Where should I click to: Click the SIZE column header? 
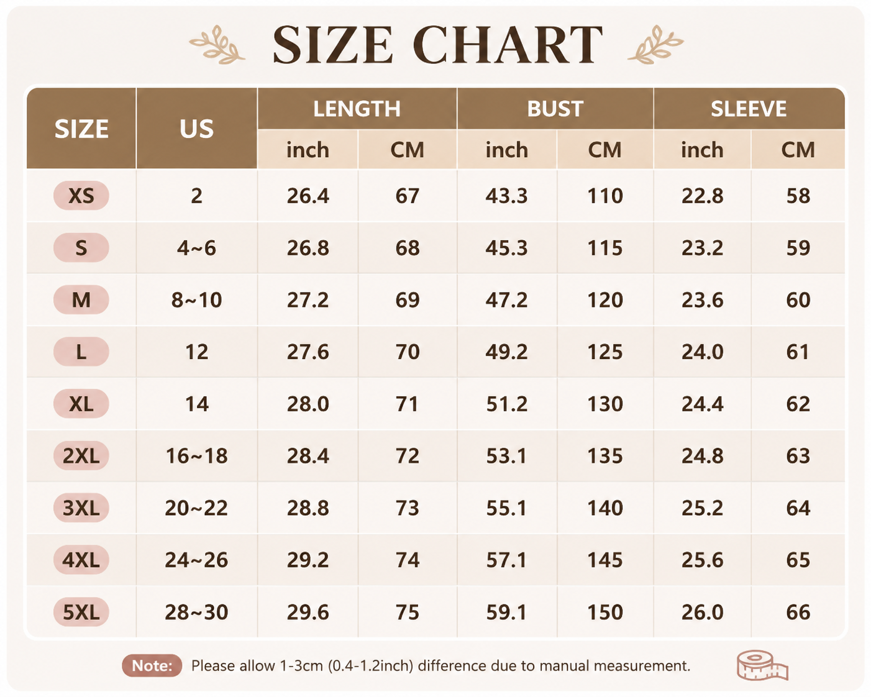pyautogui.click(x=81, y=129)
